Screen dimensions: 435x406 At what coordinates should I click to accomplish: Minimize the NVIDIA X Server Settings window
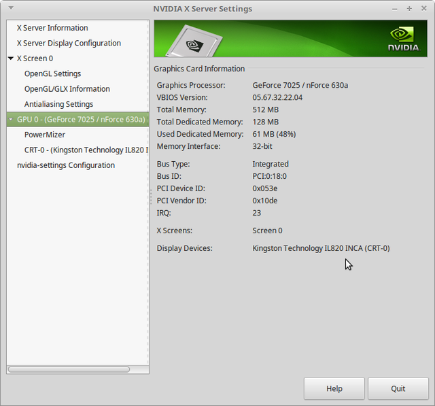(x=394, y=9)
